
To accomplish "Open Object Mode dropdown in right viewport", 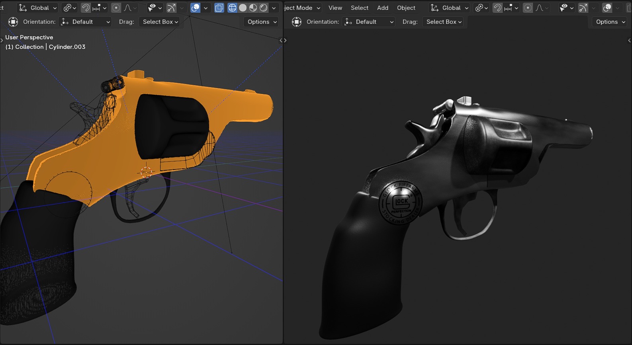I will coord(303,8).
